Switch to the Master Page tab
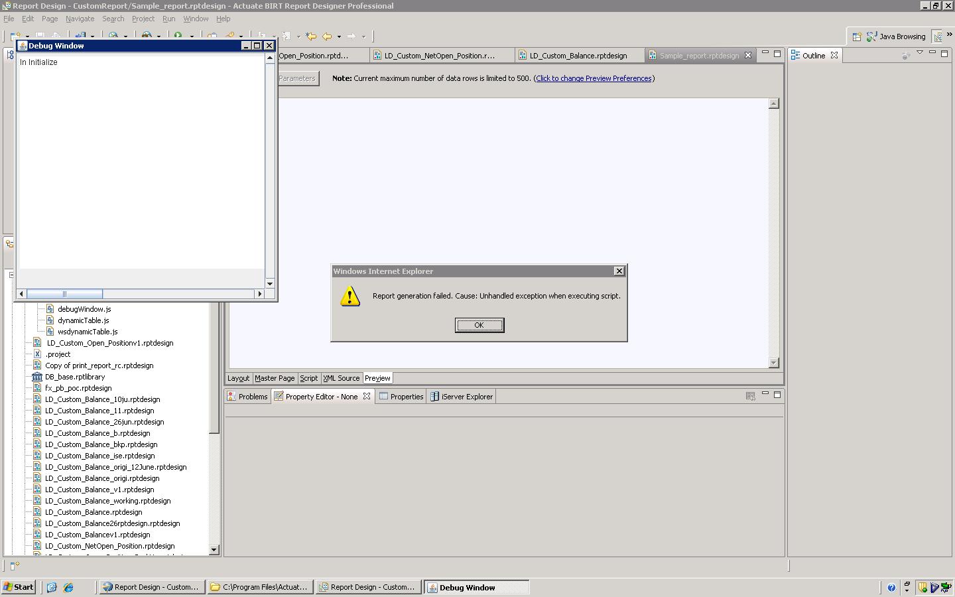The width and height of the screenshot is (955, 597). 275,378
